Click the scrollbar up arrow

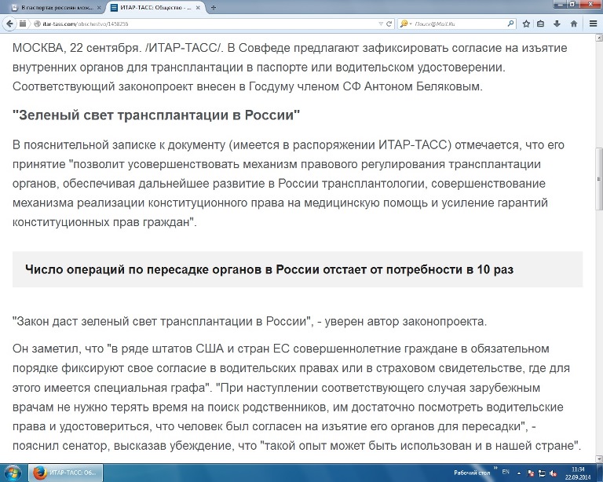pyautogui.click(x=599, y=38)
